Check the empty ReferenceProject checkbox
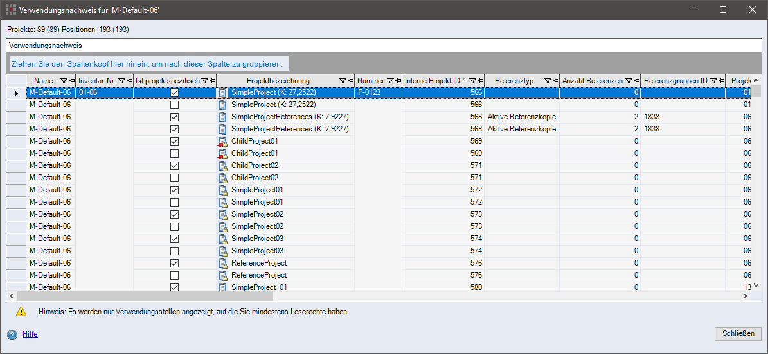Screen dimensions: 768x354 point(174,275)
